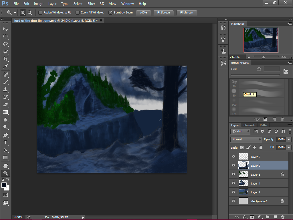Click the Fill Screen button
The width and height of the screenshot is (293, 220).
point(187,13)
